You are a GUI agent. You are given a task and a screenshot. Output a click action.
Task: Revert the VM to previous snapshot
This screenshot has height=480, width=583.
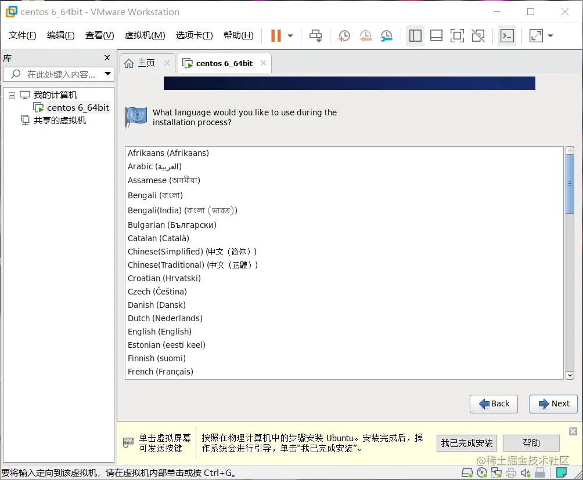coord(365,35)
